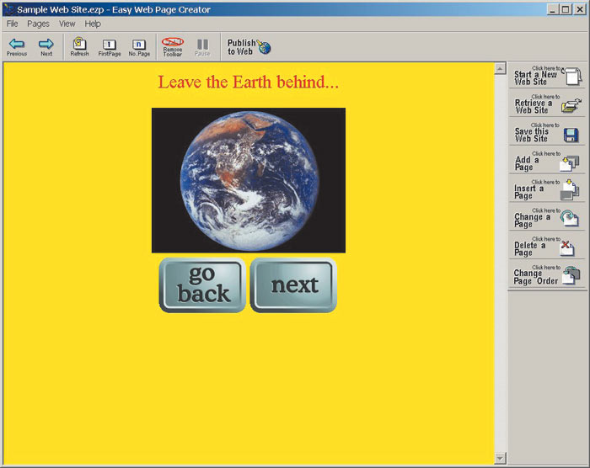This screenshot has width=590, height=468.
Task: Open the No. Page toolbar icon
Action: (x=138, y=45)
